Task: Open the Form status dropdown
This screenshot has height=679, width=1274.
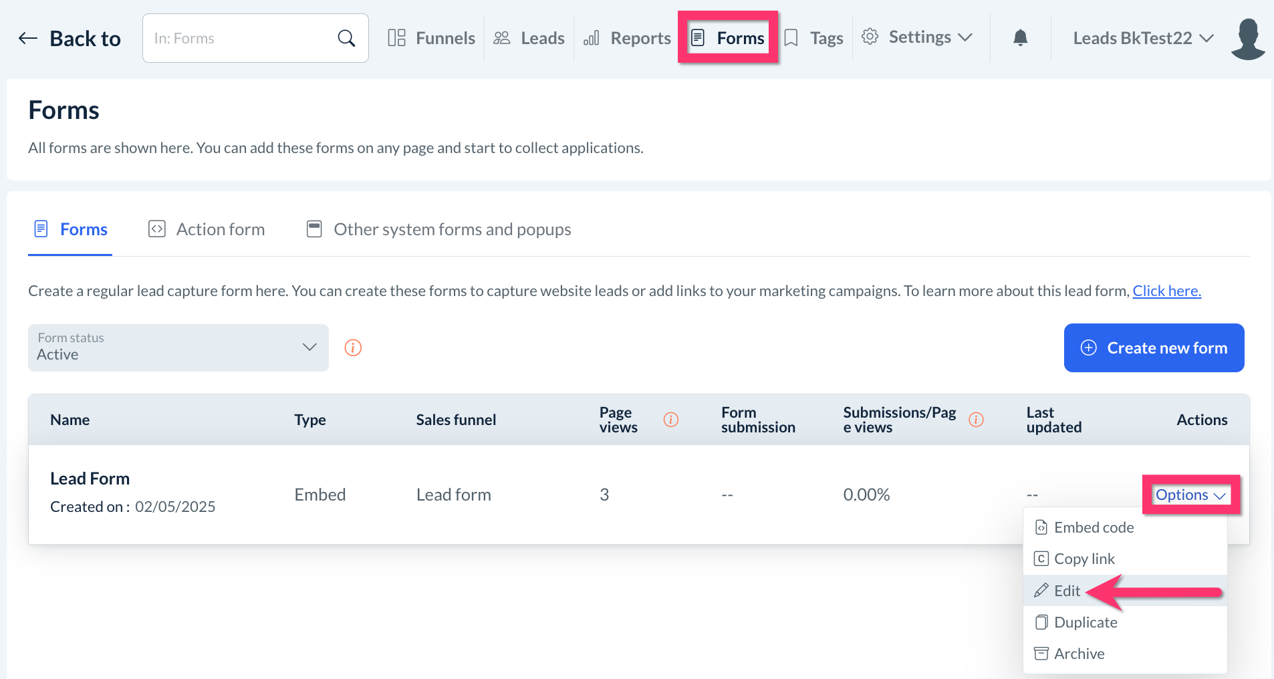Action: coord(178,348)
